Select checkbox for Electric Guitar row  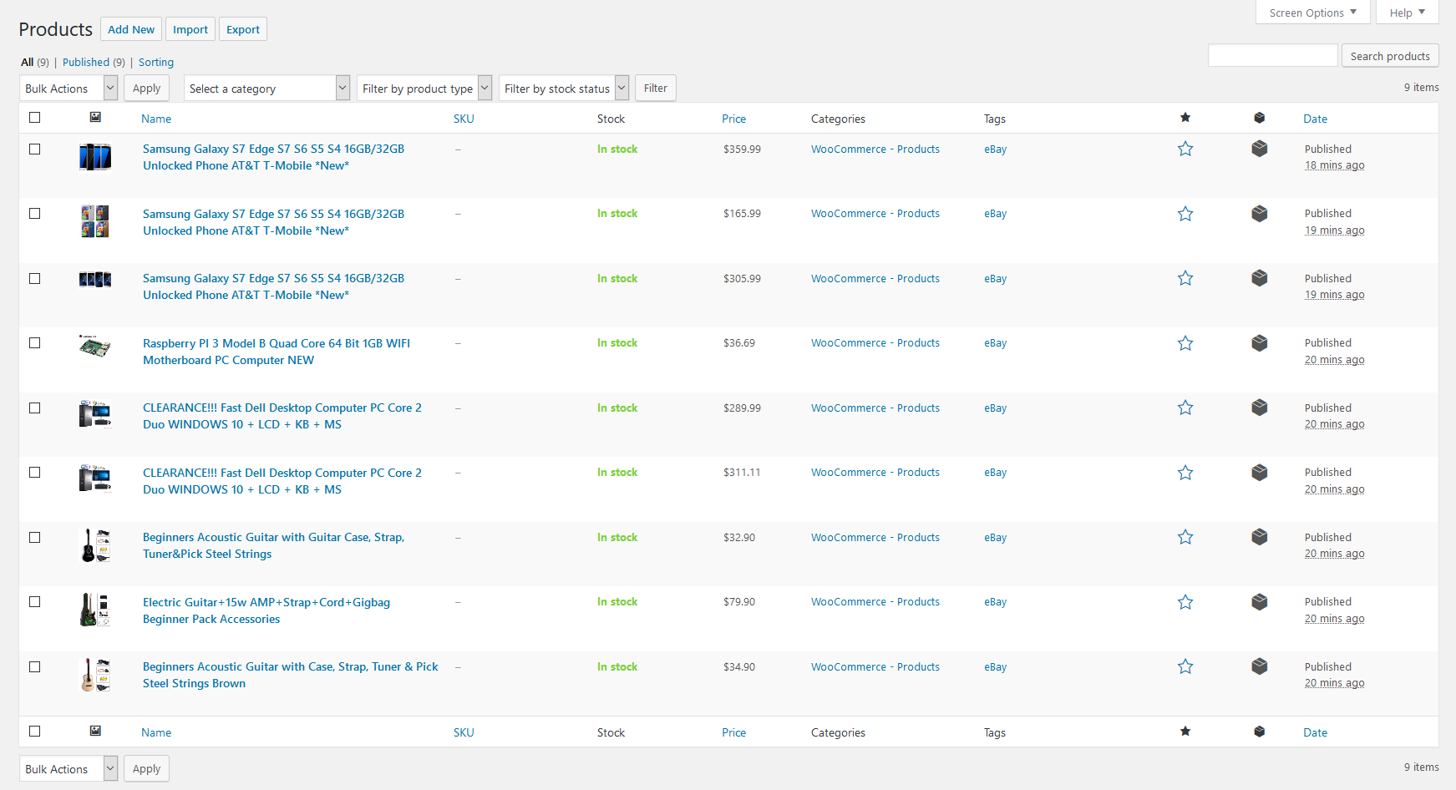coord(34,602)
